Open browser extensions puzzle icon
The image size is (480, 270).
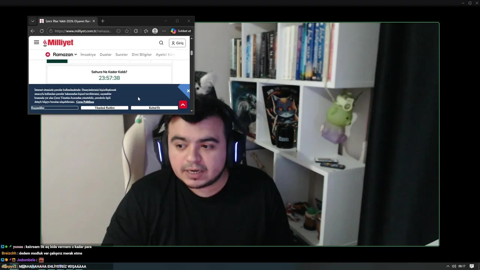pos(136,31)
